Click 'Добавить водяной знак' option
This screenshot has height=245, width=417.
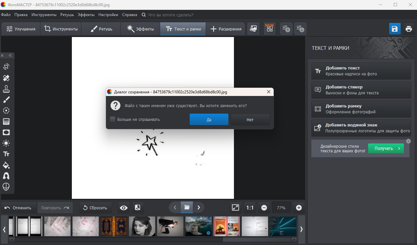pyautogui.click(x=361, y=128)
